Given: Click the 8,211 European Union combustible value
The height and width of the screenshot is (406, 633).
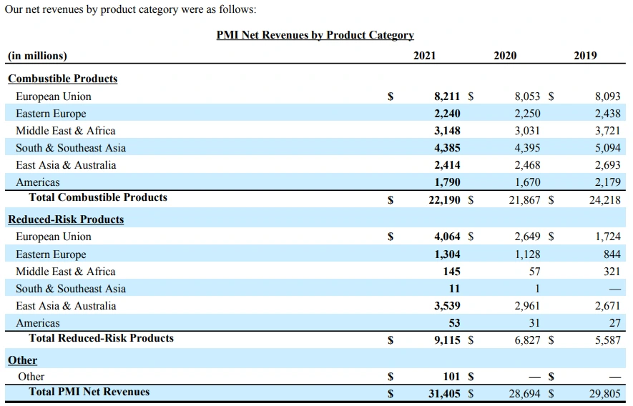Looking at the screenshot, I should point(447,96).
